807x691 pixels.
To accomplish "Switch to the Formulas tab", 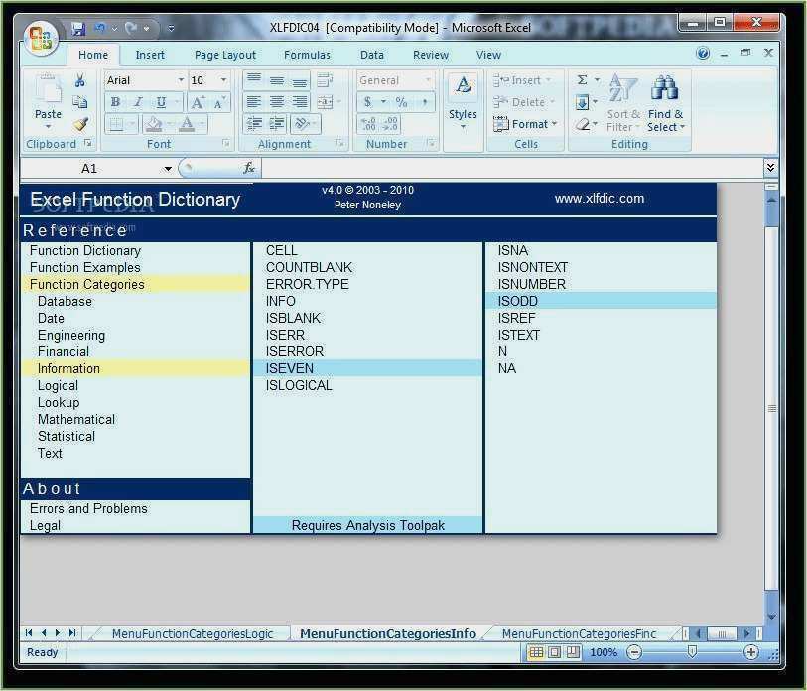I will [308, 55].
